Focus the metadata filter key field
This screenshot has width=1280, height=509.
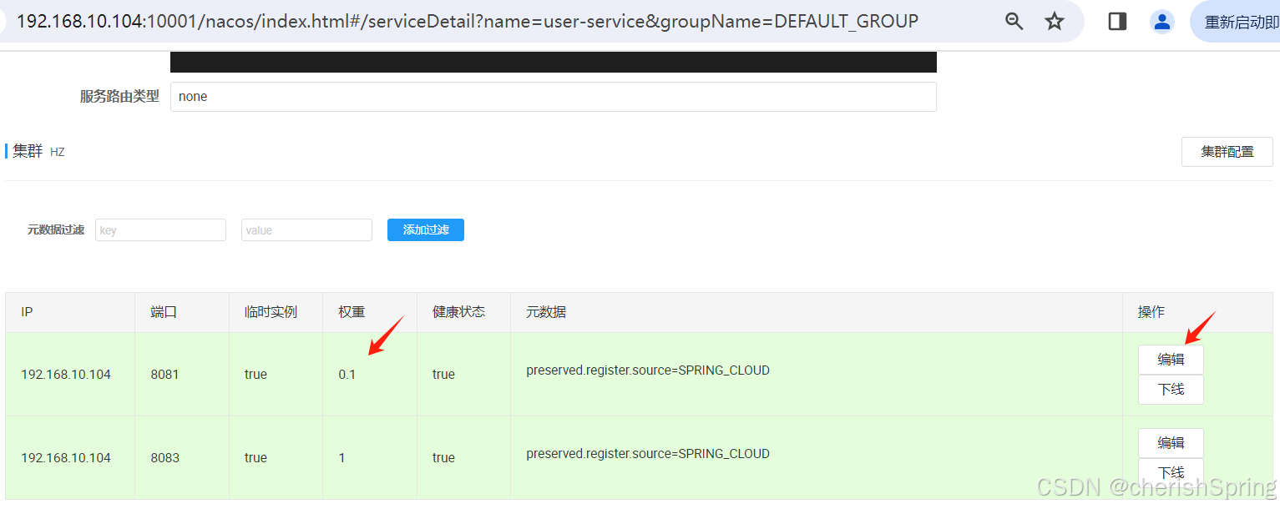[x=160, y=230]
